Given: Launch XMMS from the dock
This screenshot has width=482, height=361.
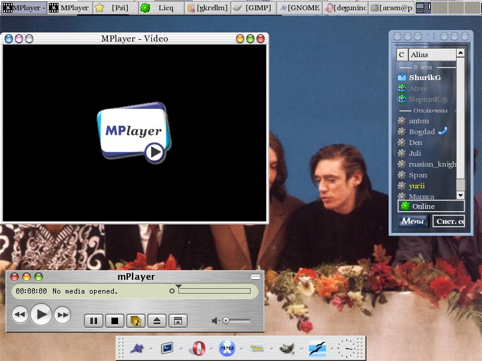Looking at the screenshot, I should point(227,348).
